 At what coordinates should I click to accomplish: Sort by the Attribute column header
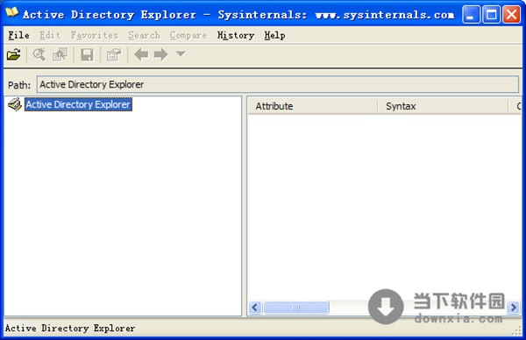click(x=312, y=106)
